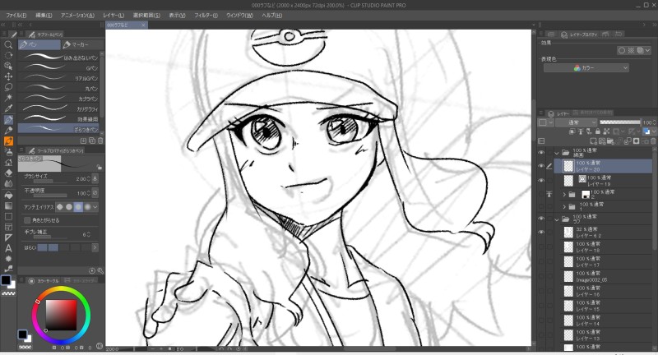This screenshot has width=658, height=355.
Task: Toggle visibility of the 線画 folder
Action: (x=541, y=153)
